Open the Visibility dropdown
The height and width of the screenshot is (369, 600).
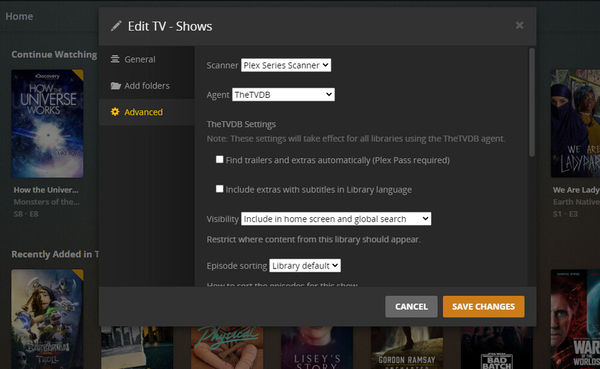tap(336, 218)
